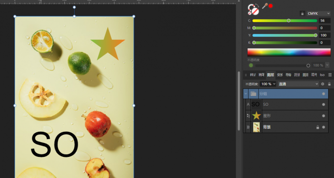This screenshot has width=334, height=178.
Task: Click the 背景 background layer thumbnail
Action: click(256, 127)
